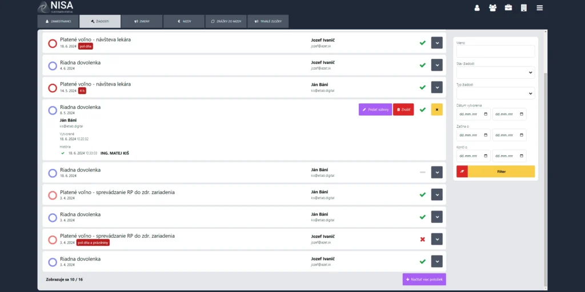Click the NISA Customer Portal logo

[55, 7]
